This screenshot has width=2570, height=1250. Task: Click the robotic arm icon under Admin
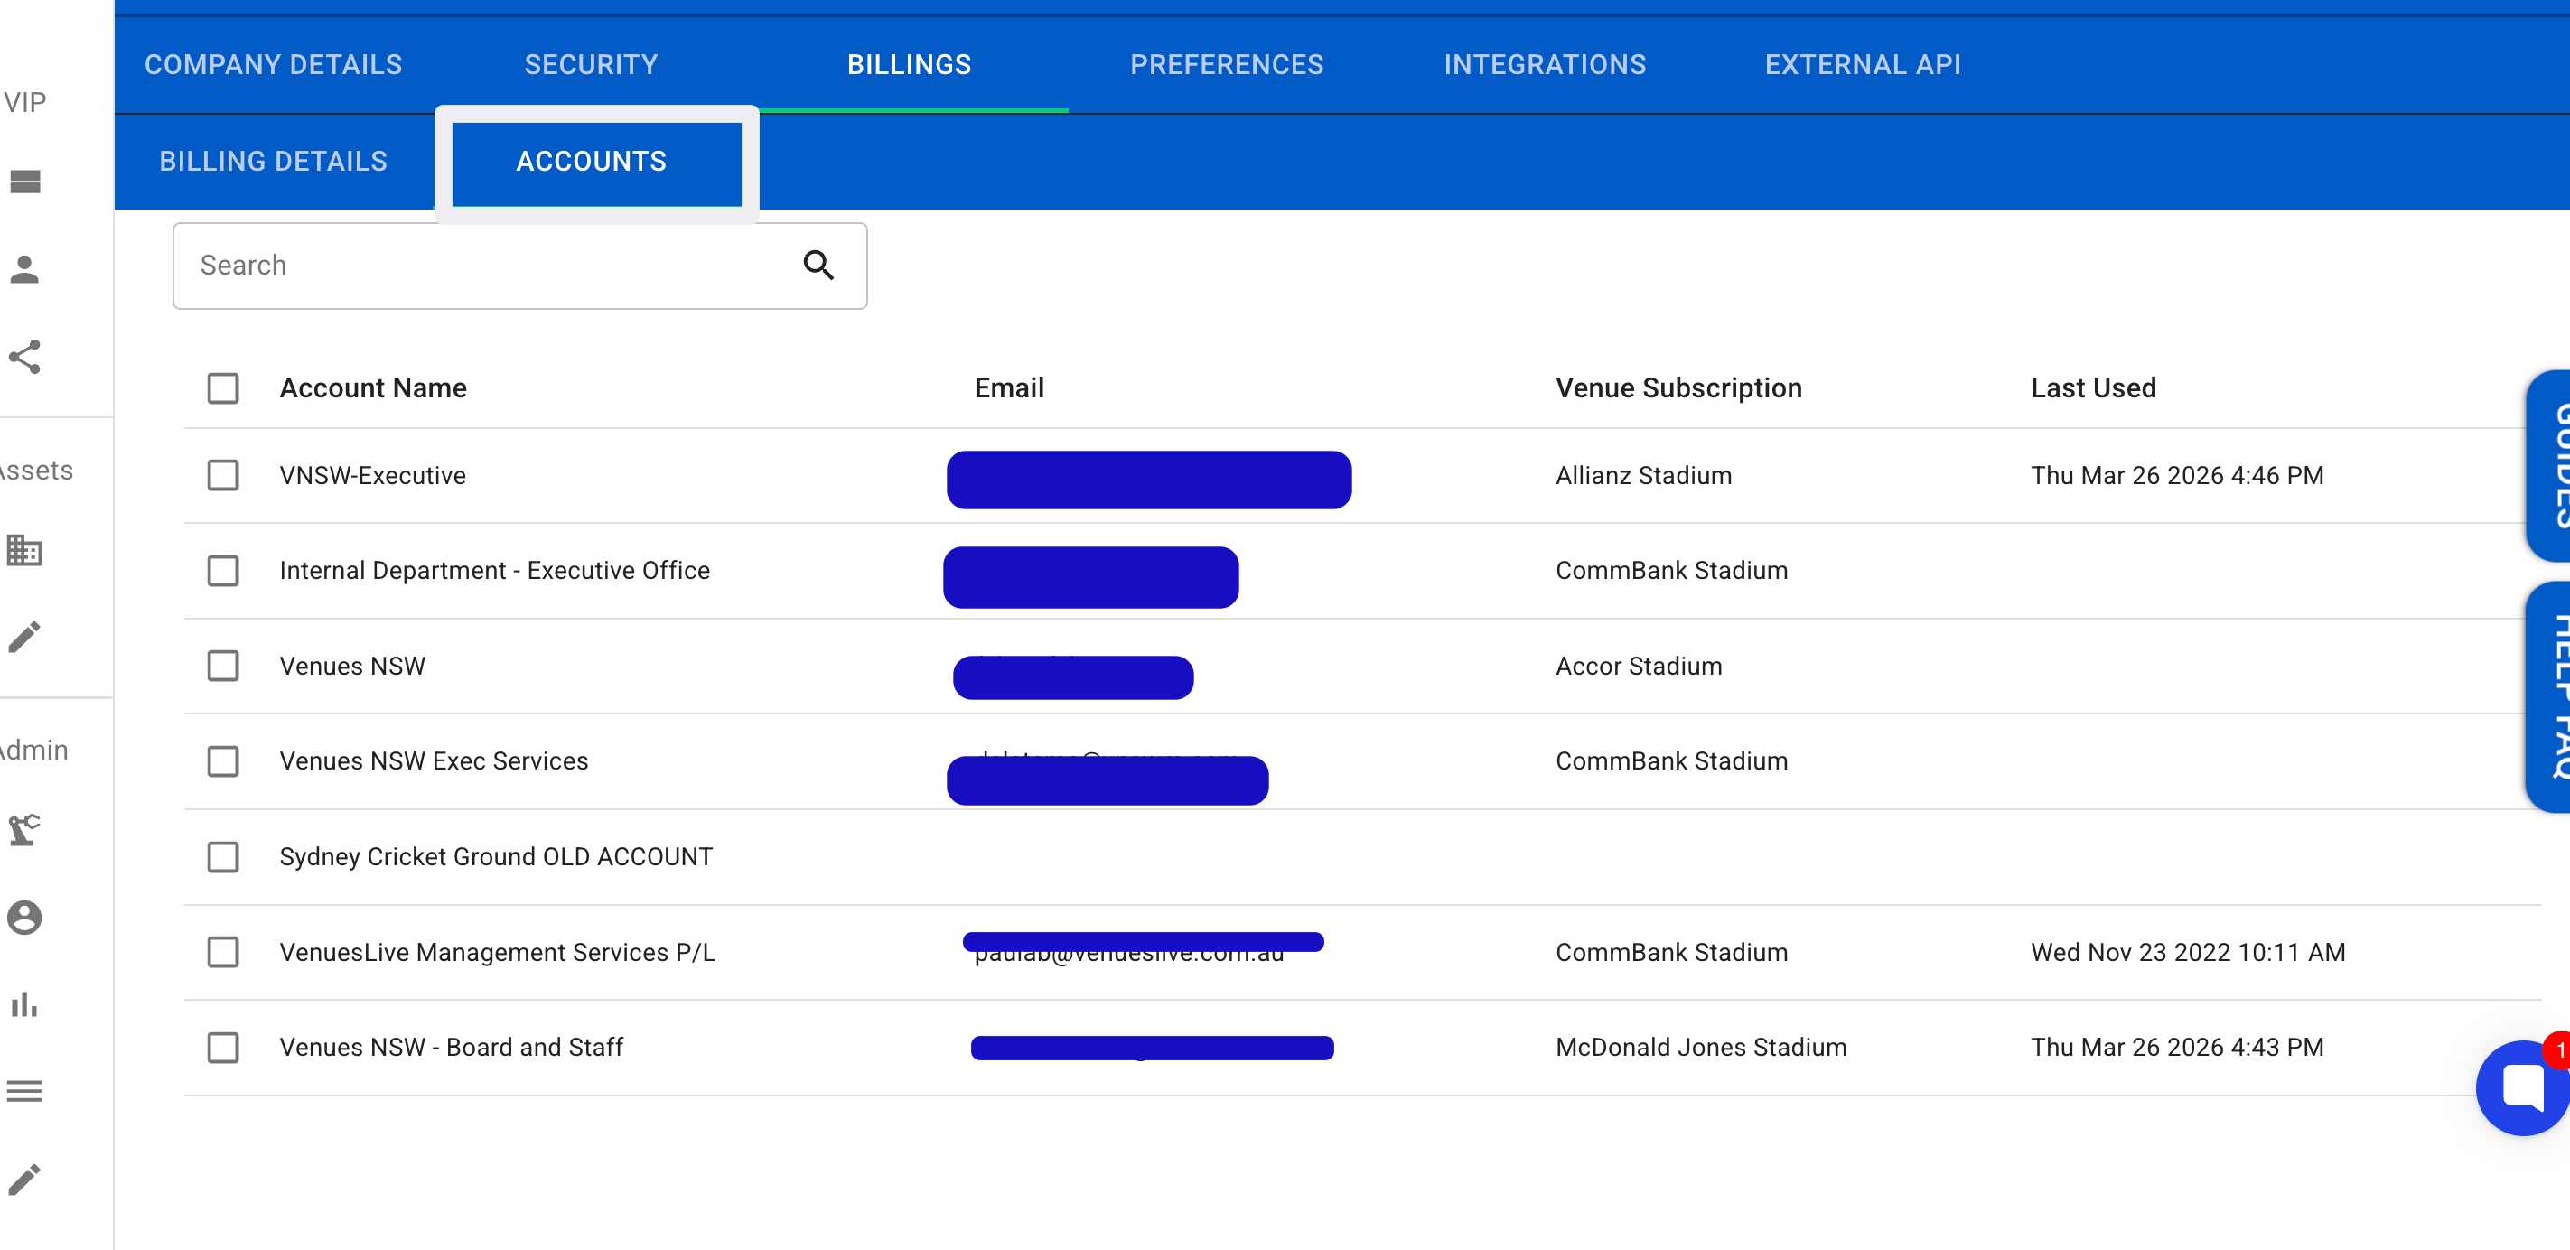click(x=25, y=829)
